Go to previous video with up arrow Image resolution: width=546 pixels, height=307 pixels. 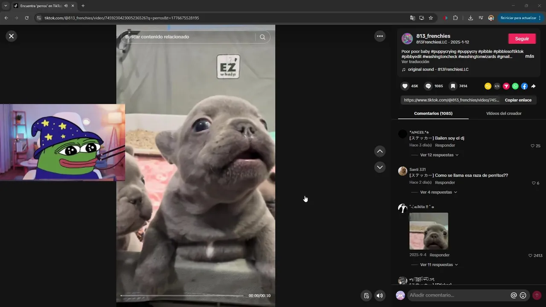380,151
